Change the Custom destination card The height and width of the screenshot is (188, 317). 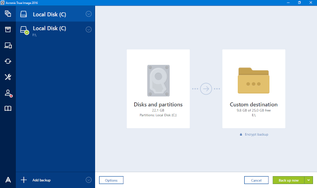click(254, 89)
